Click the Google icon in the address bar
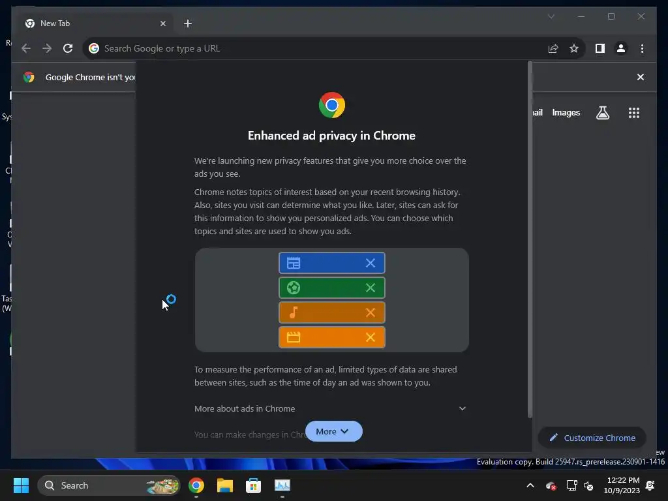 pos(94,48)
